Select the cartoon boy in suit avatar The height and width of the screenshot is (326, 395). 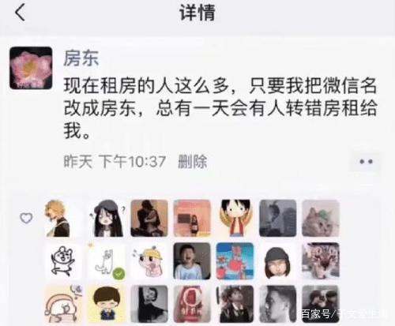pos(107,304)
